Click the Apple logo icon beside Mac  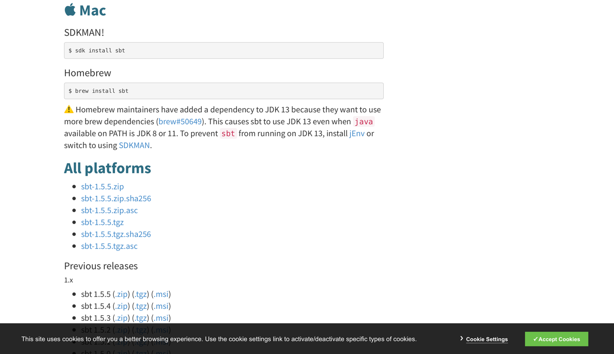click(x=70, y=10)
